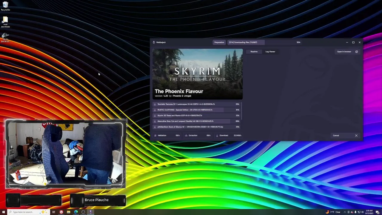Viewport: 382px width, 215px height.
Task: Open Microsoft Edge from taskbar
Action: (x=76, y=212)
